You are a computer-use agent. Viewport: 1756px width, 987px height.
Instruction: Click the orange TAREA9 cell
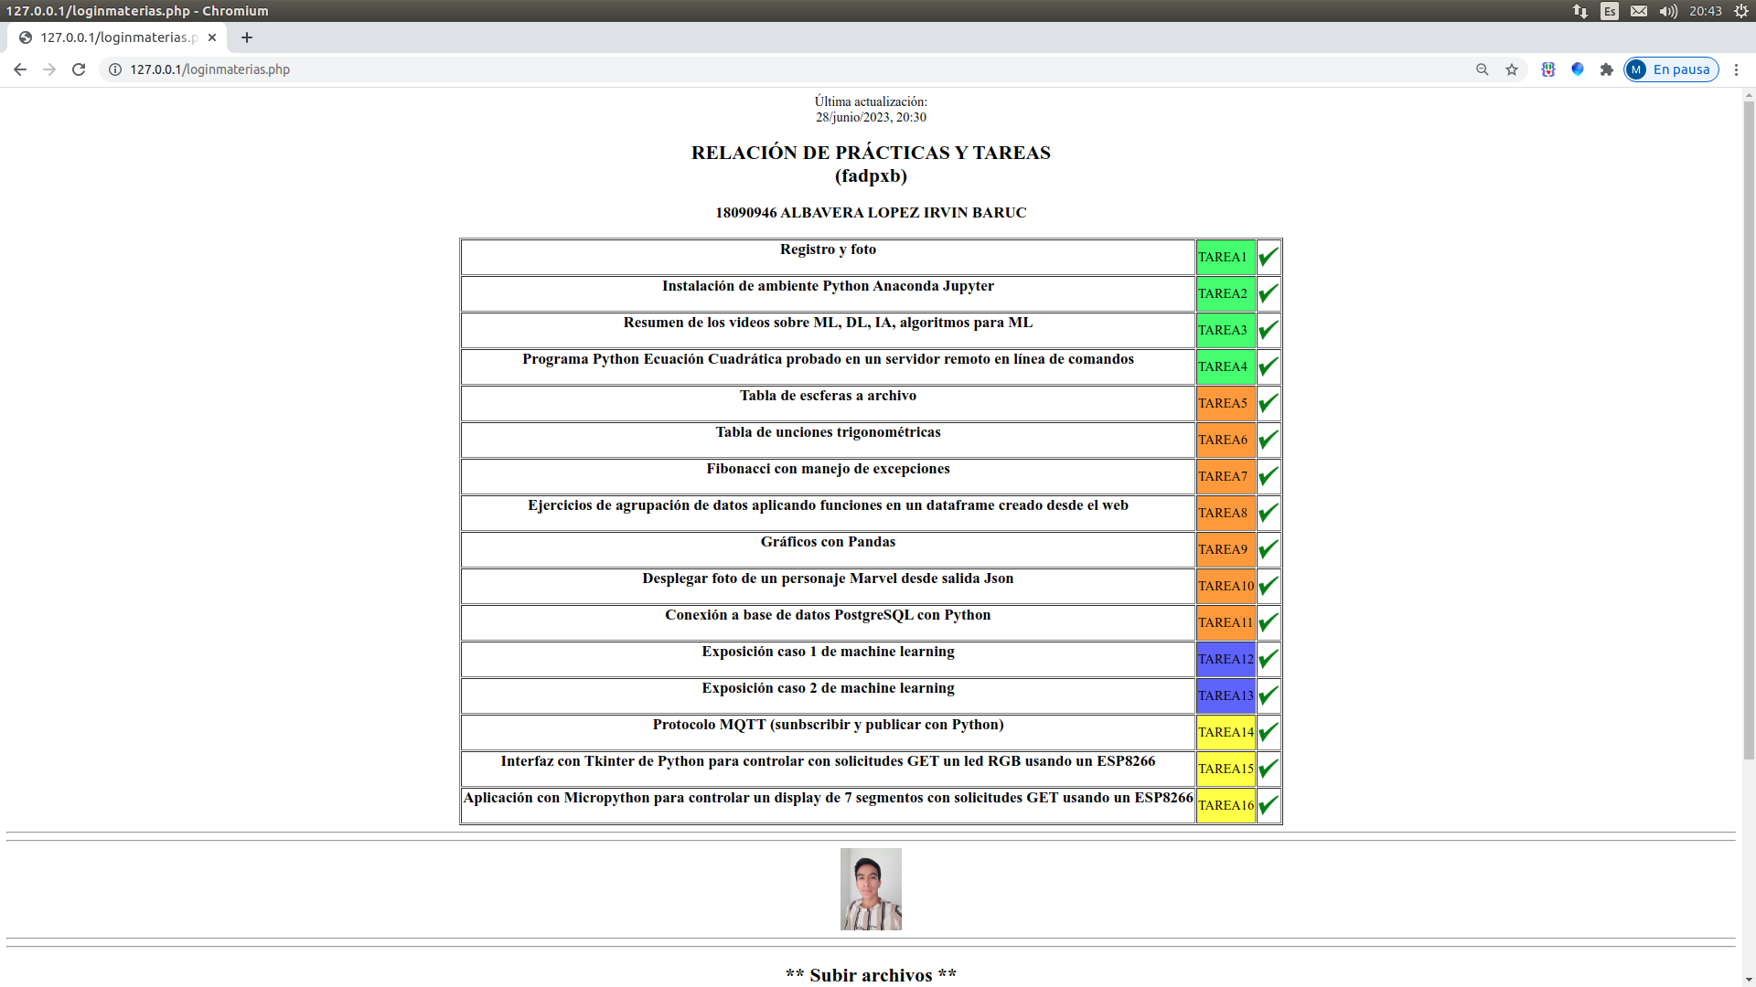(1226, 549)
